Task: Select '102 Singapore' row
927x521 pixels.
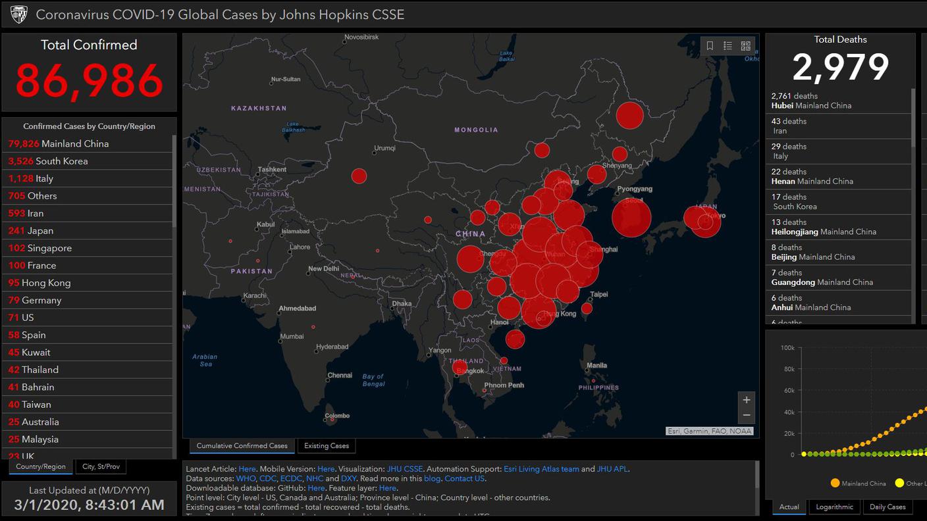Action: [88, 248]
